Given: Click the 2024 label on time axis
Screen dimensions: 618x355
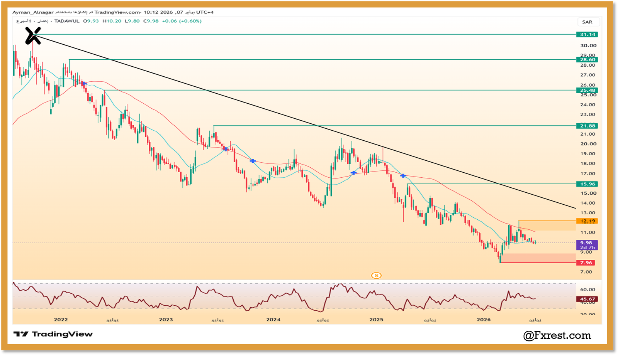Looking at the screenshot, I should click(x=273, y=320).
